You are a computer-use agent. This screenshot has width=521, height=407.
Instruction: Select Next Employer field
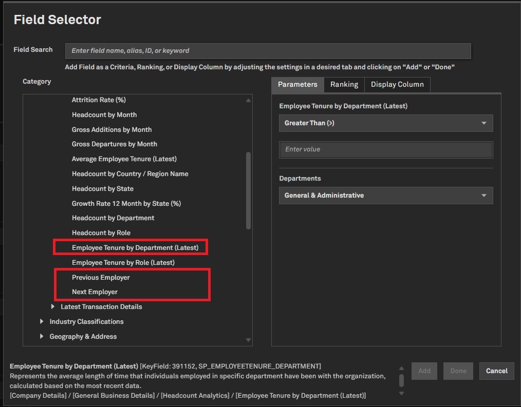click(x=95, y=292)
